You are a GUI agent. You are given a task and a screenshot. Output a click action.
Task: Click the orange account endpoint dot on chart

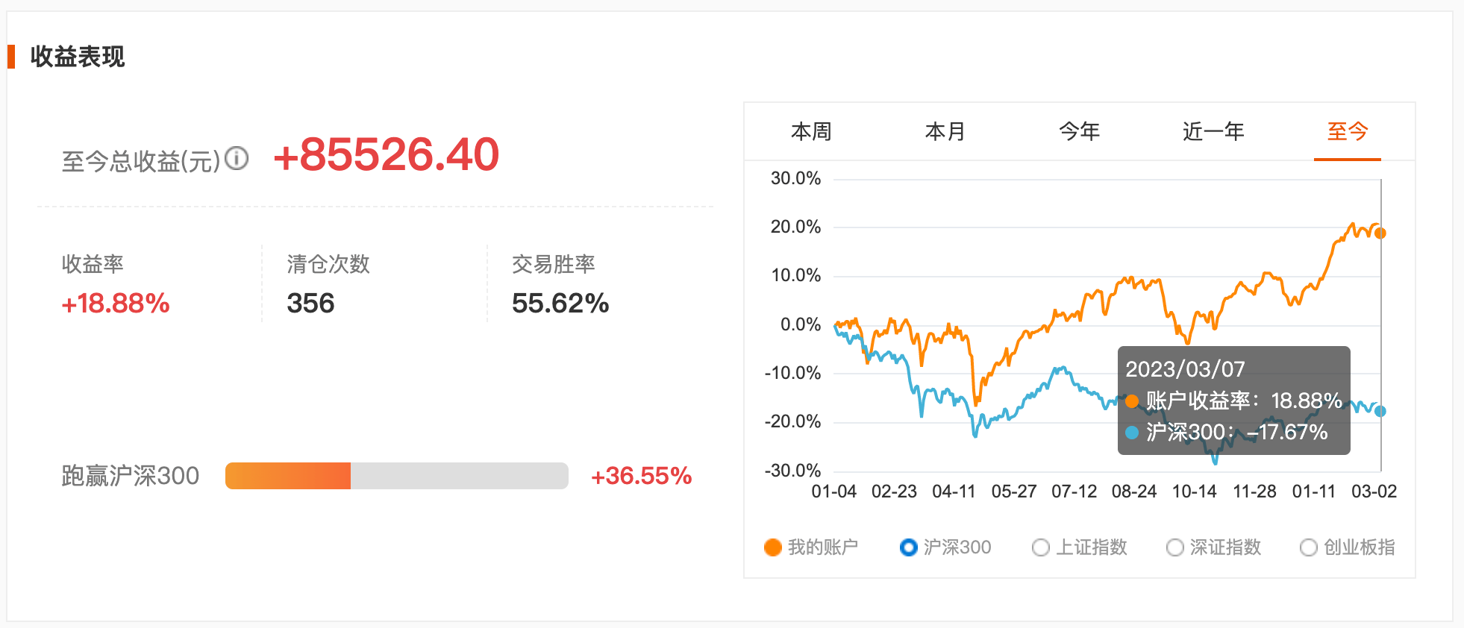pos(1380,233)
